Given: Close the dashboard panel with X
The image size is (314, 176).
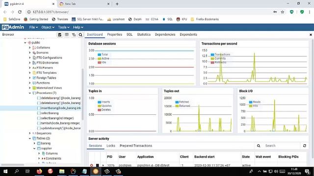Looking at the screenshot, I should [x=311, y=35].
